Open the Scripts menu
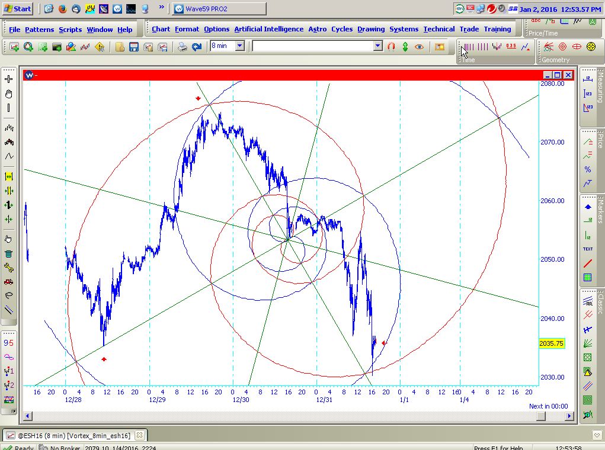605x450 pixels. point(71,30)
